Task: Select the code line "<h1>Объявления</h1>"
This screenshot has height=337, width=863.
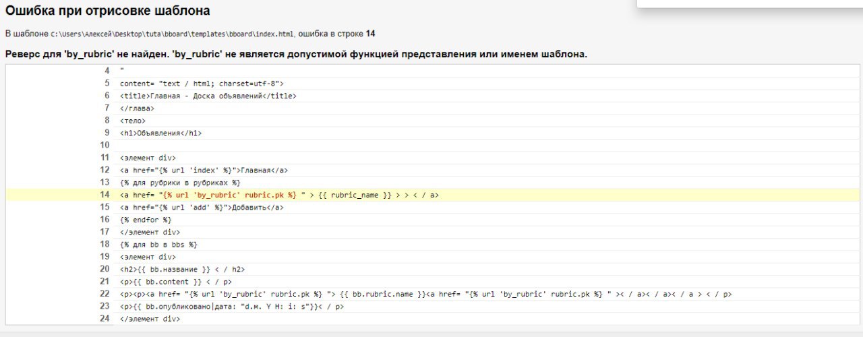Action: 160,133
